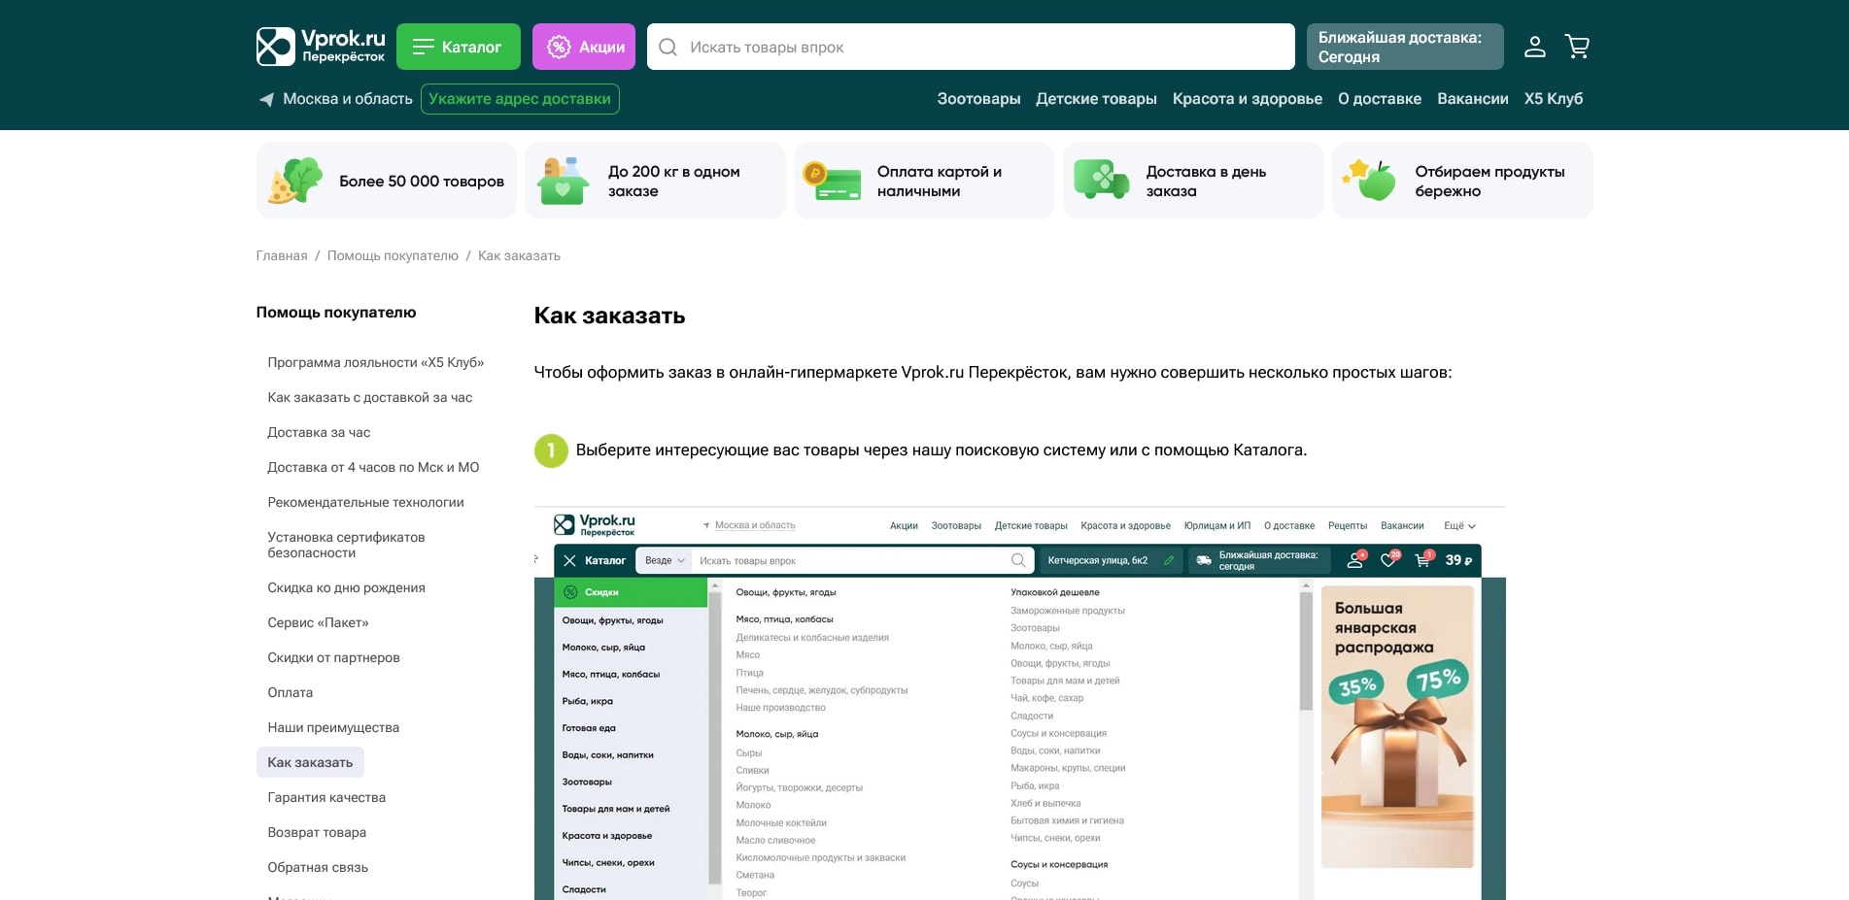This screenshot has width=1849, height=900.
Task: Open X5 Клуб in the top navigation
Action: 1553,99
